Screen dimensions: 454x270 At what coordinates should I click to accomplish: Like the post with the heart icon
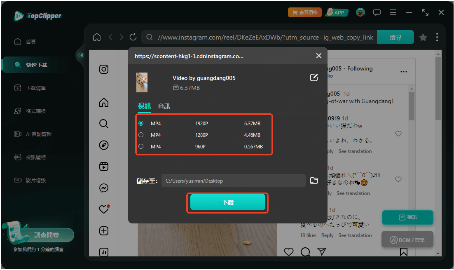coord(289,251)
